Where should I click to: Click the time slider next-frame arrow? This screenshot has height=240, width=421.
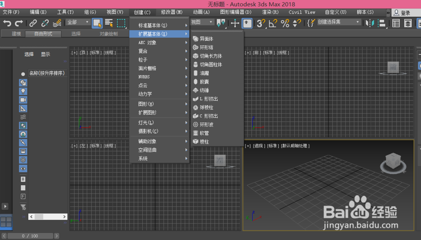[x=56, y=236]
